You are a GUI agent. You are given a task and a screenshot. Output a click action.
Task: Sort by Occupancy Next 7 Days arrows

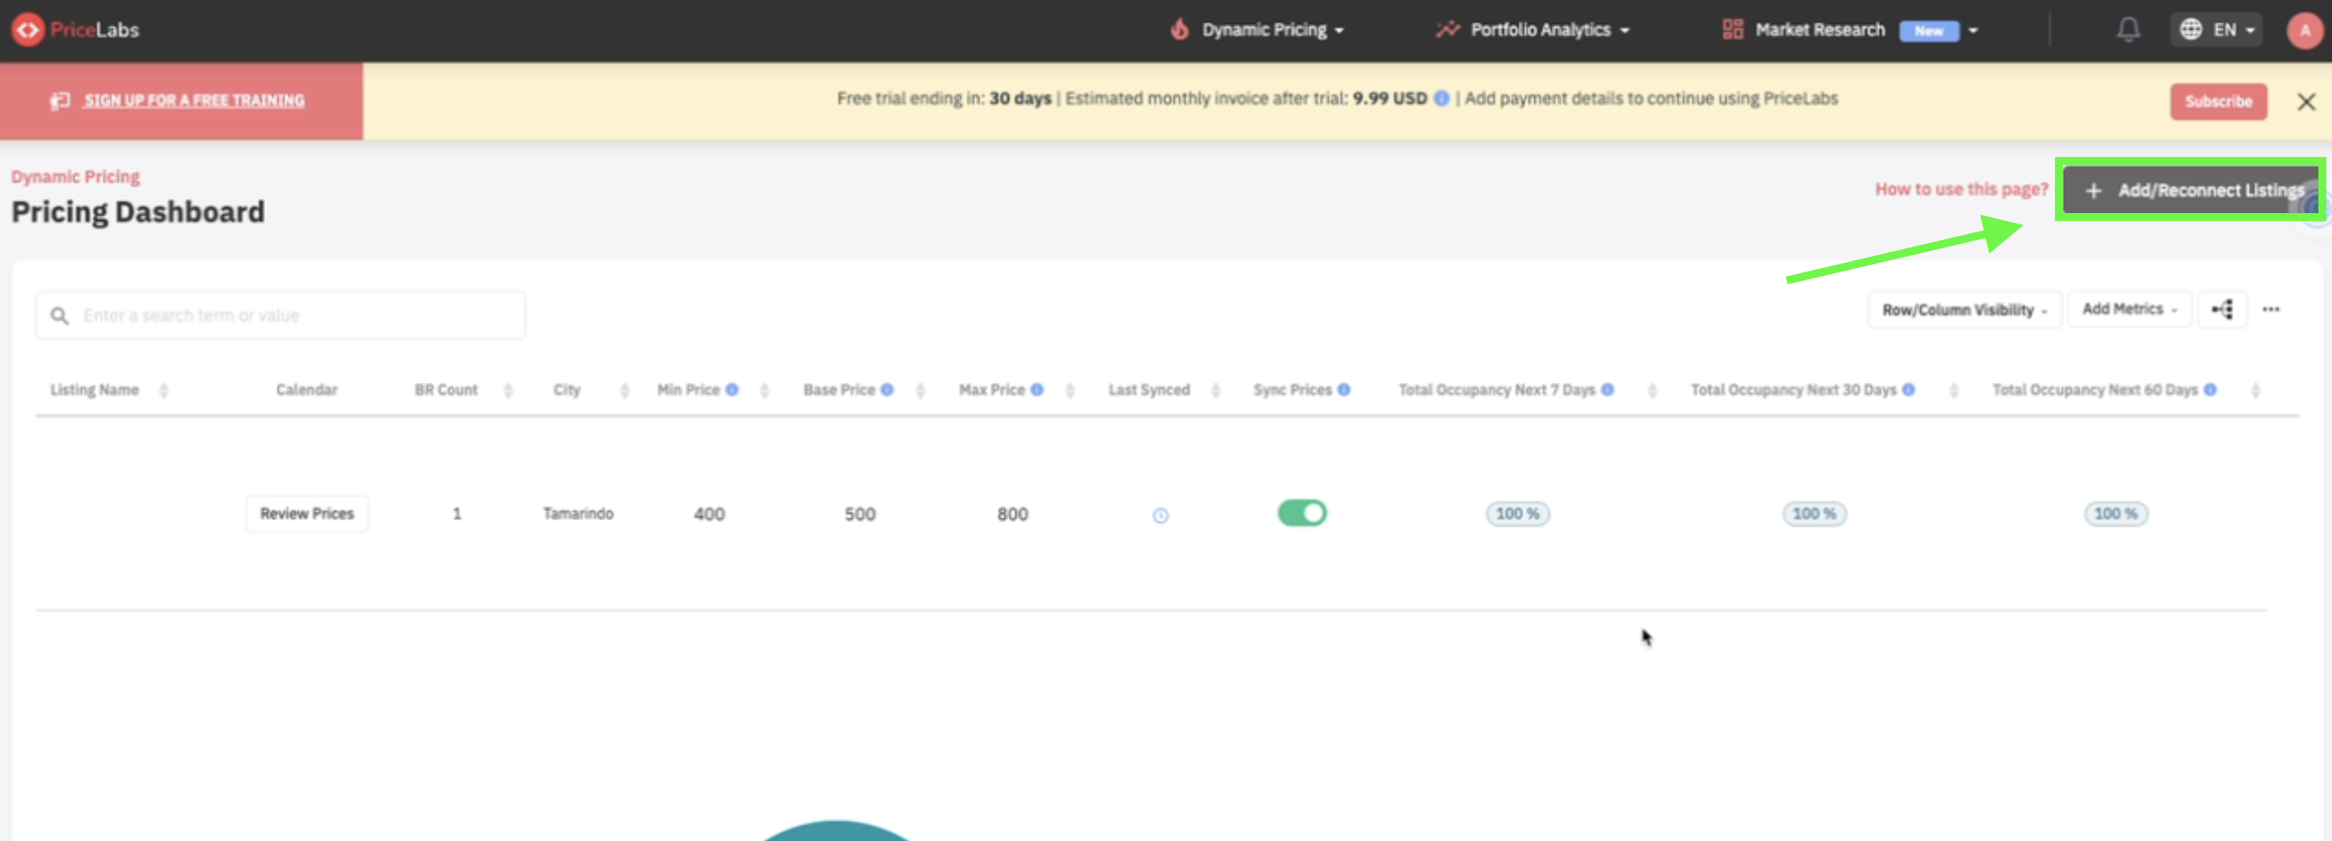pos(1652,390)
